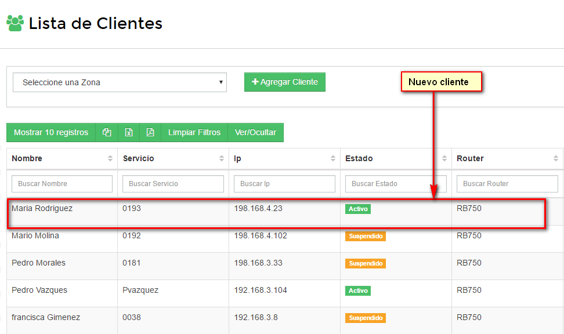564x334 pixels.
Task: Click the sort arrows on the Servicio column
Action: [221, 158]
